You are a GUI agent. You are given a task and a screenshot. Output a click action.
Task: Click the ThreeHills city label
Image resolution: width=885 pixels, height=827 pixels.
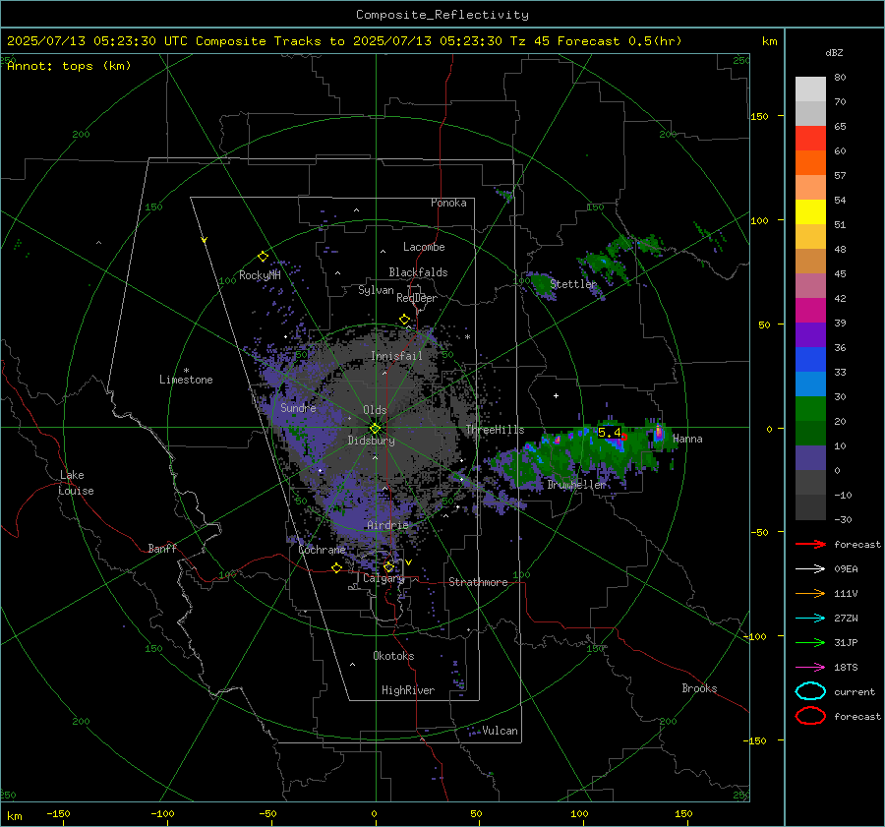pyautogui.click(x=495, y=430)
